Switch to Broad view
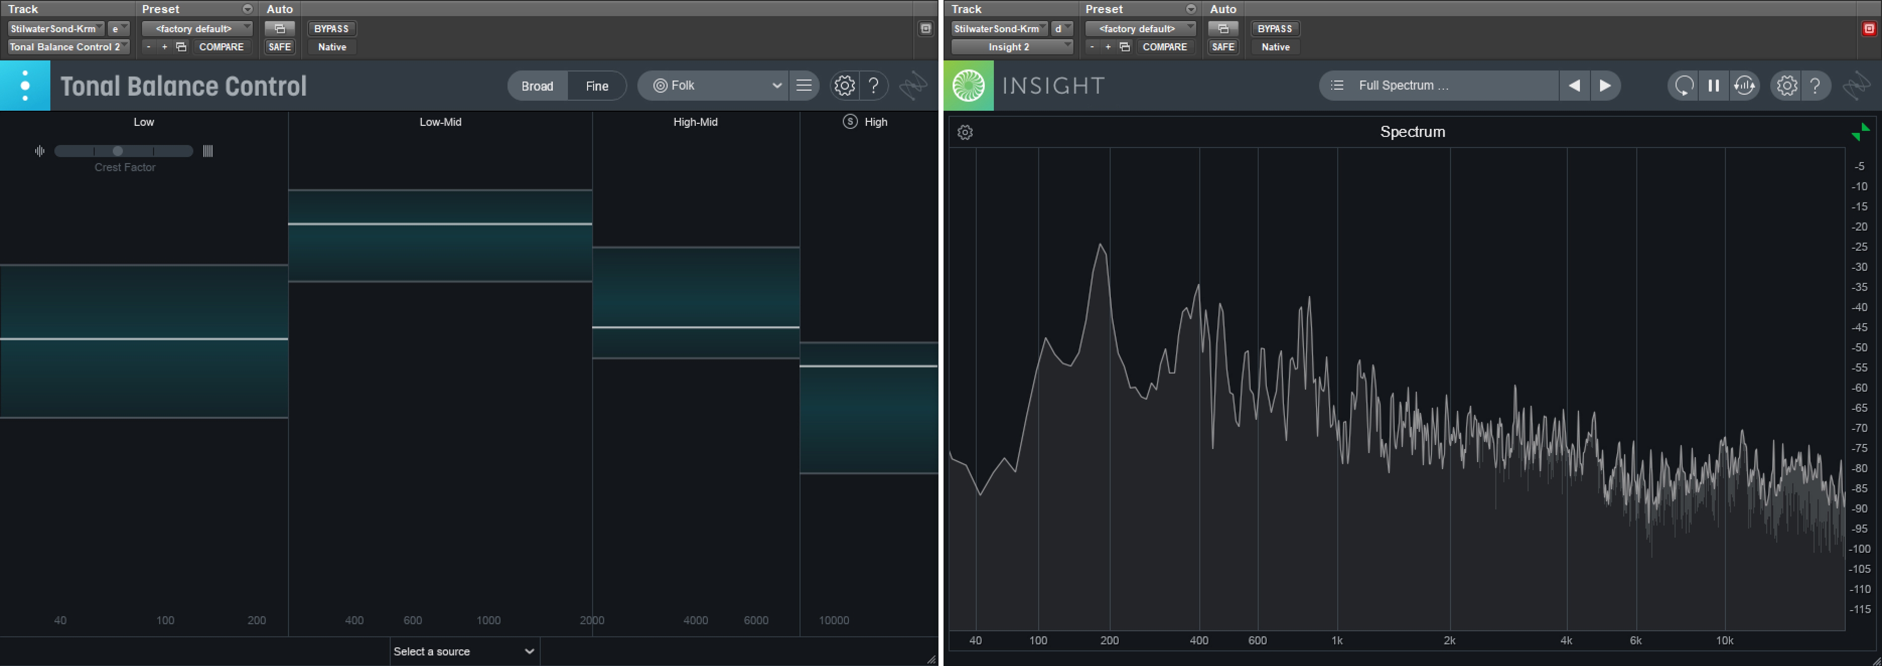This screenshot has width=1882, height=666. (537, 86)
